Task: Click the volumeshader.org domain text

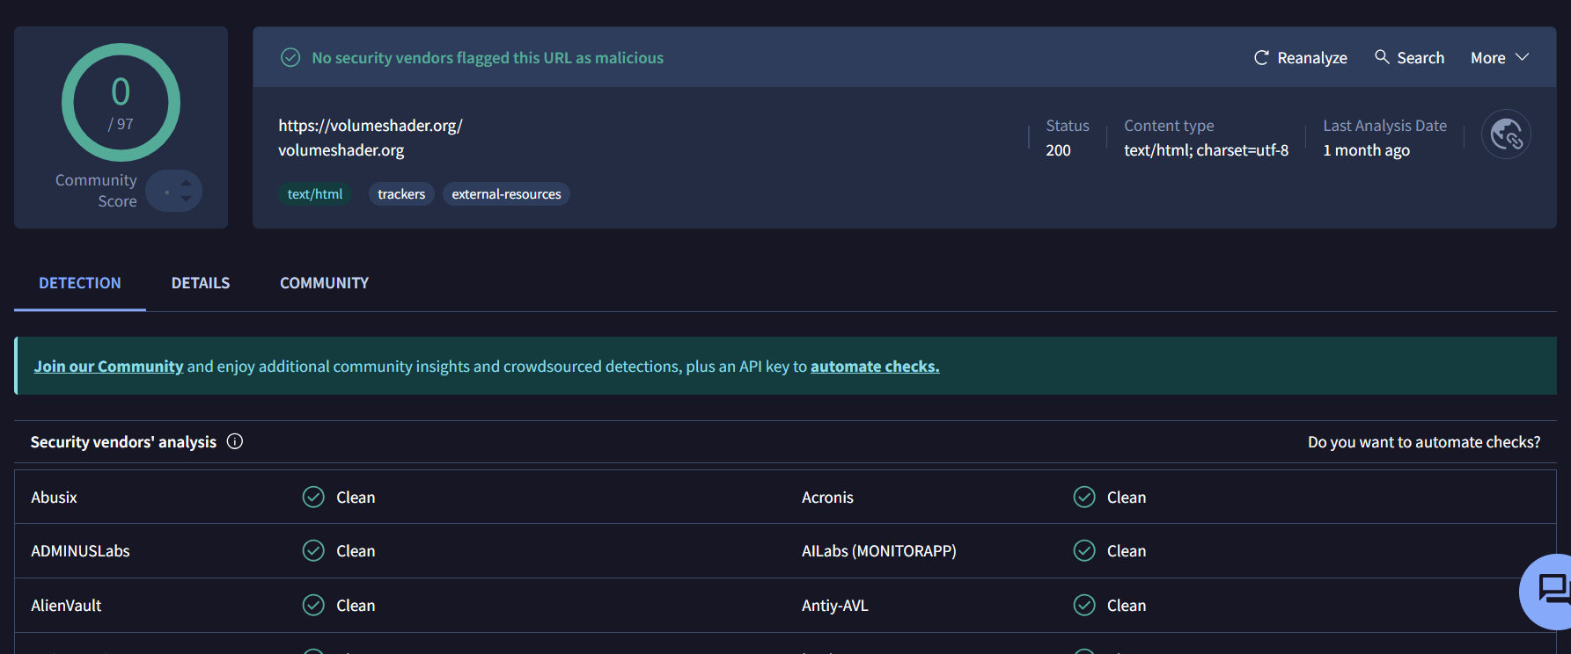Action: coord(341,150)
